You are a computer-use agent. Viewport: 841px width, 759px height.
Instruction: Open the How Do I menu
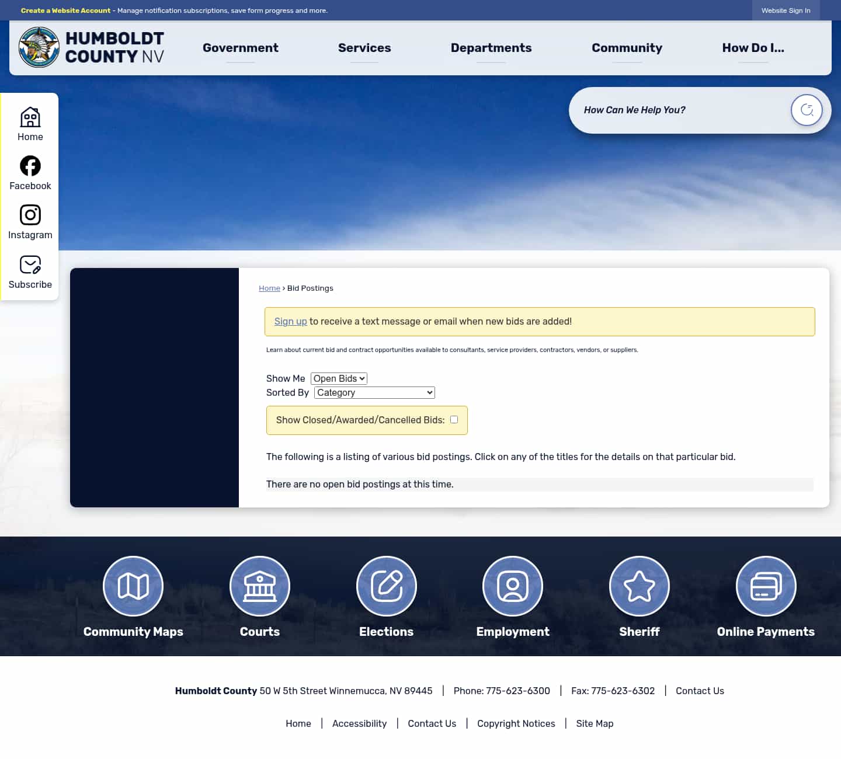[753, 48]
